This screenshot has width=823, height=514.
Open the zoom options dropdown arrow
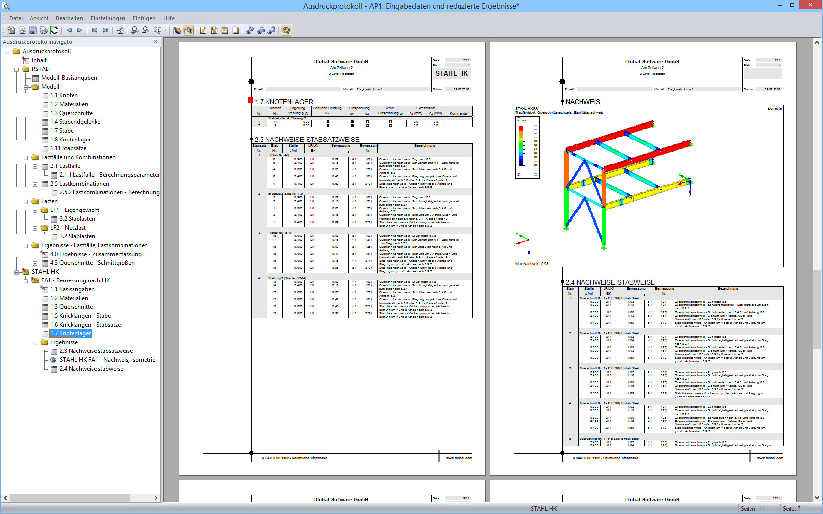point(166,30)
